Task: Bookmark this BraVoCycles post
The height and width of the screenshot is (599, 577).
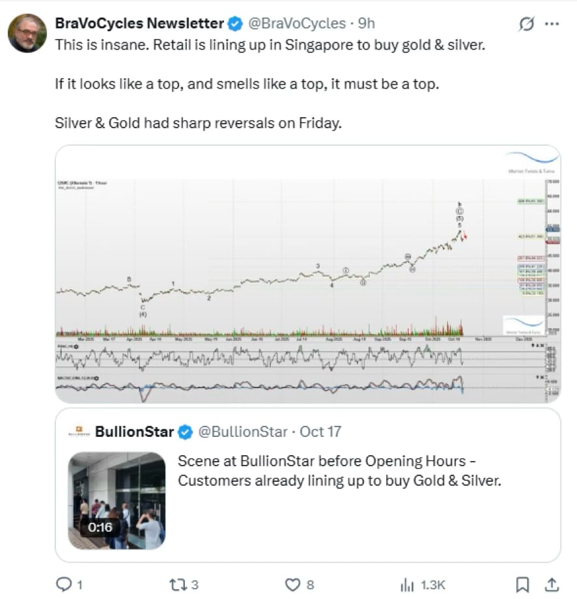Action: pyautogui.click(x=522, y=585)
